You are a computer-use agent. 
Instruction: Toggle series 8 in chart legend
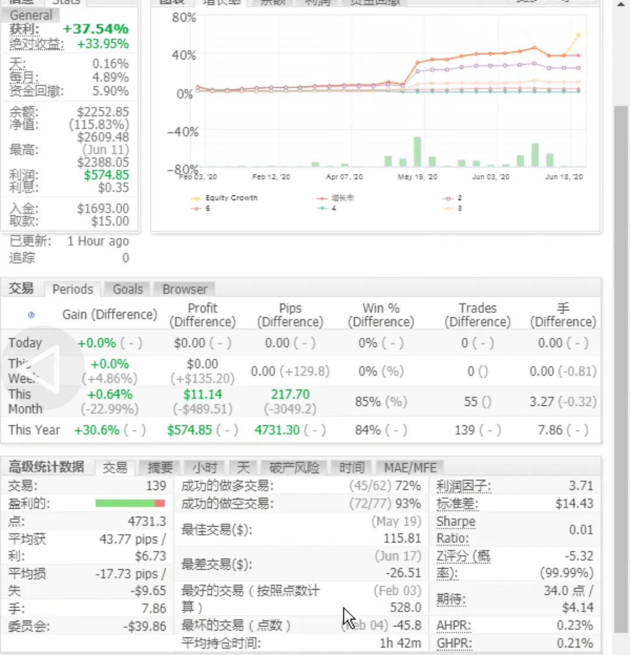(x=453, y=208)
